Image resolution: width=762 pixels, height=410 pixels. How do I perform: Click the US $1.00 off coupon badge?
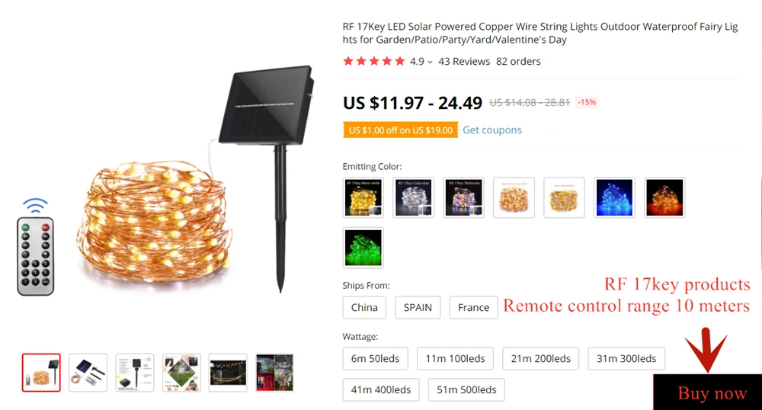[x=401, y=130]
